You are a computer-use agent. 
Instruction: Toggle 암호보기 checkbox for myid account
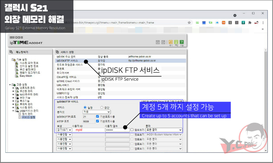tap(132, 130)
